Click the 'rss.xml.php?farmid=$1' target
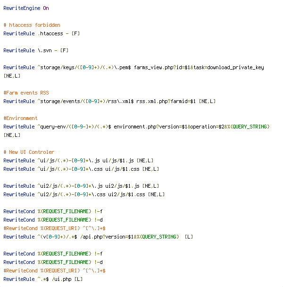 [166, 101]
